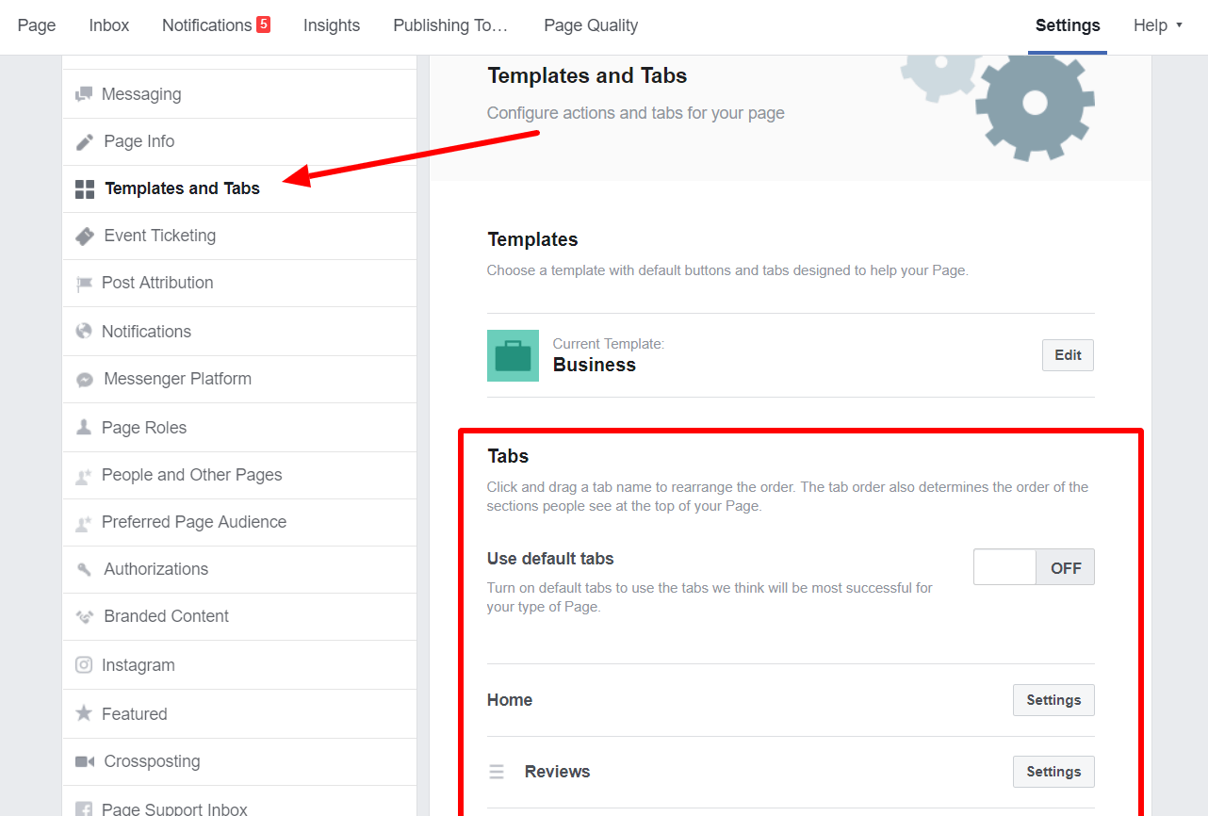Image resolution: width=1208 pixels, height=816 pixels.
Task: Click the Post Attribution flag icon
Action: pos(85,284)
